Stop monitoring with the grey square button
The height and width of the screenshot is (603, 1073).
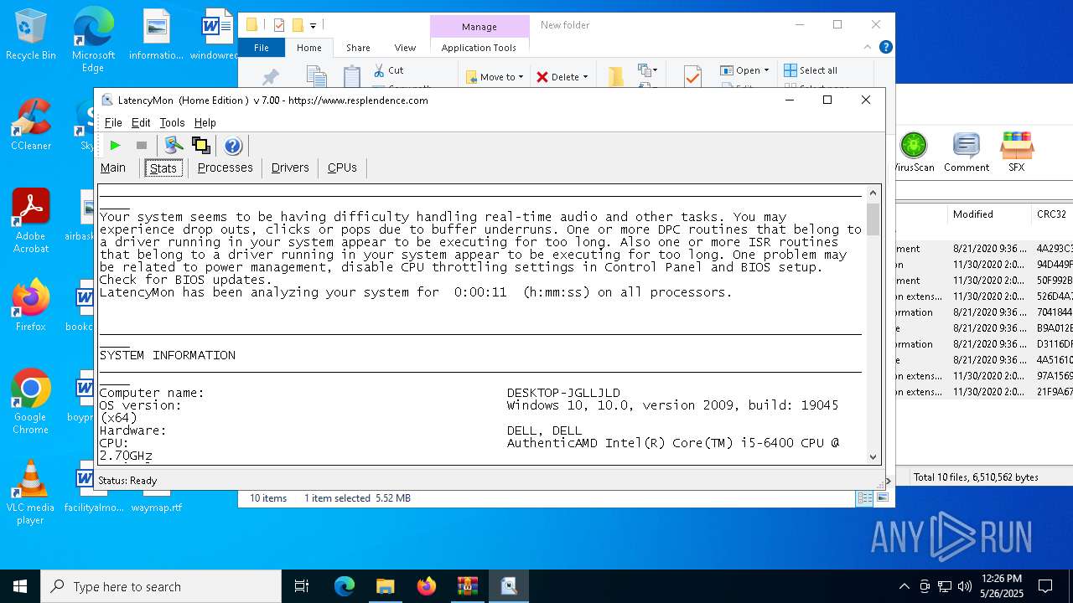pos(142,146)
